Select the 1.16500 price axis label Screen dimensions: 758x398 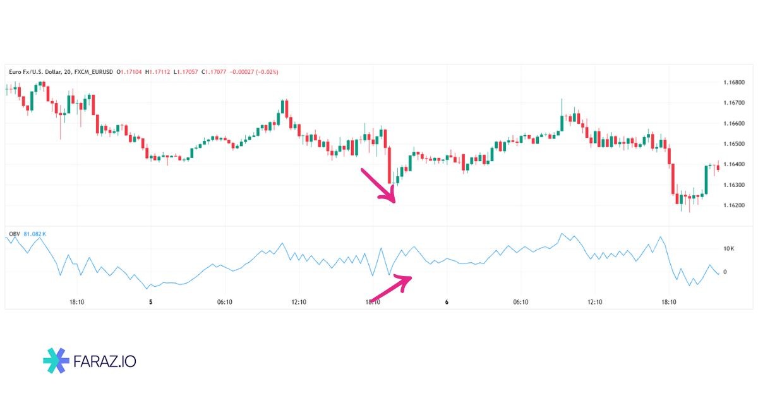click(x=733, y=144)
